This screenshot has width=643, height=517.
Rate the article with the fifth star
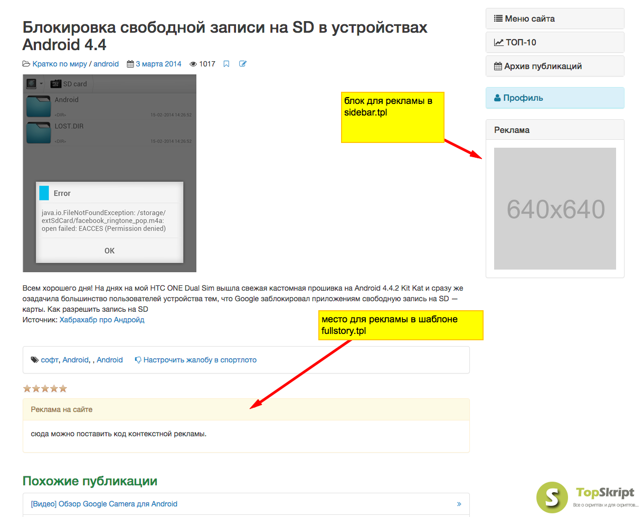point(63,389)
